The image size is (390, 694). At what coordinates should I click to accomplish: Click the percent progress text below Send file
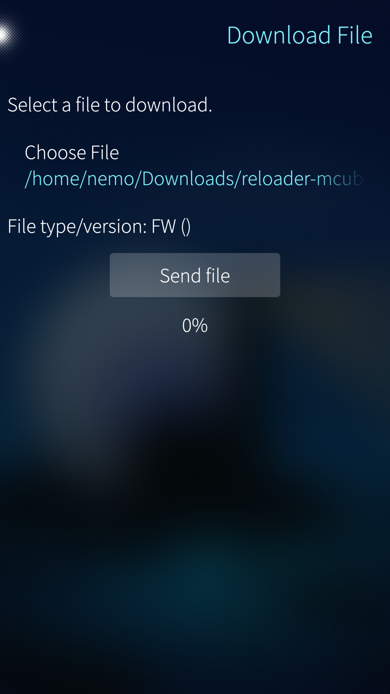195,325
